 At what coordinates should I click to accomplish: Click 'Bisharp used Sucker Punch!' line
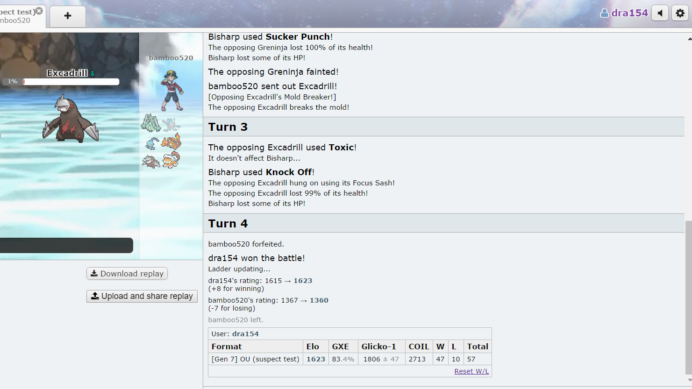271,37
